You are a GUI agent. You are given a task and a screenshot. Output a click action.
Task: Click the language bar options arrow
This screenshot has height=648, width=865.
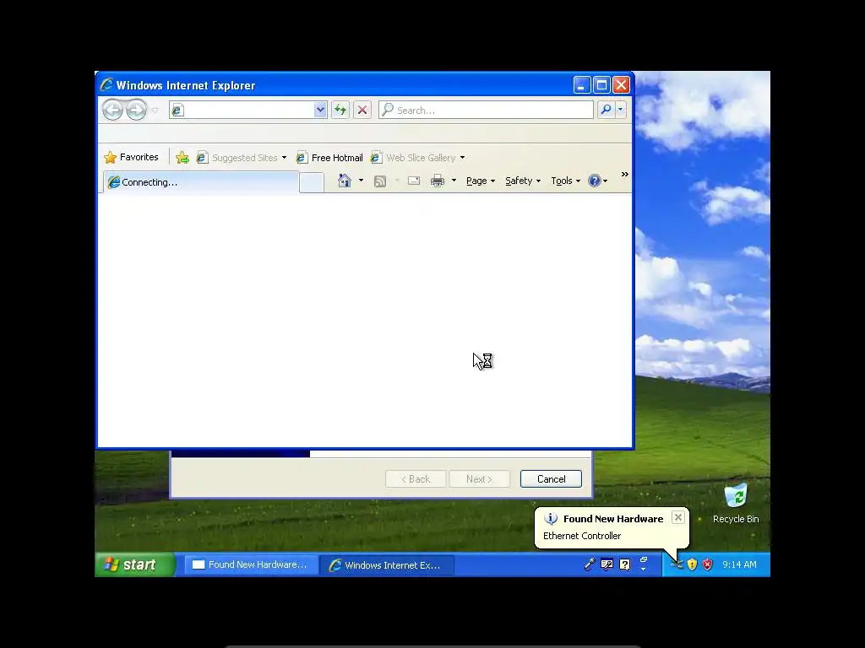pyautogui.click(x=643, y=568)
